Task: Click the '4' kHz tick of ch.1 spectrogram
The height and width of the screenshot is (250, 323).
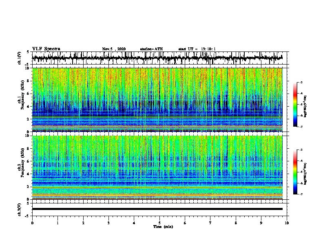Action: coord(29,107)
